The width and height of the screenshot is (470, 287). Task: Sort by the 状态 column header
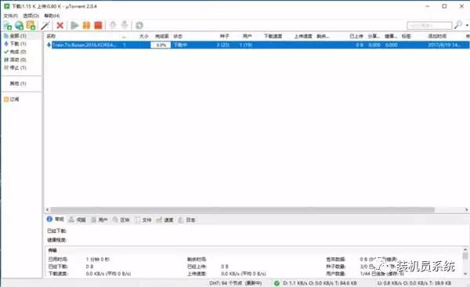tap(178, 36)
